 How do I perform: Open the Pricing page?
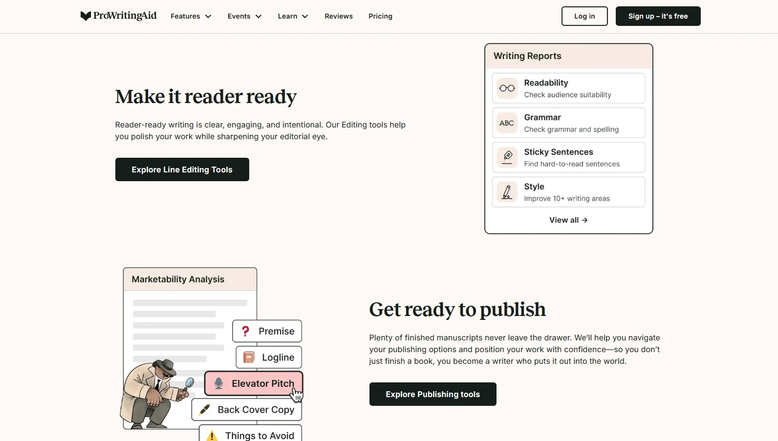(380, 16)
